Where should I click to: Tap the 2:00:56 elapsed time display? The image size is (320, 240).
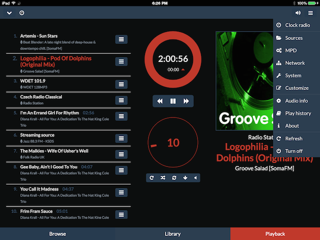pyautogui.click(x=173, y=59)
